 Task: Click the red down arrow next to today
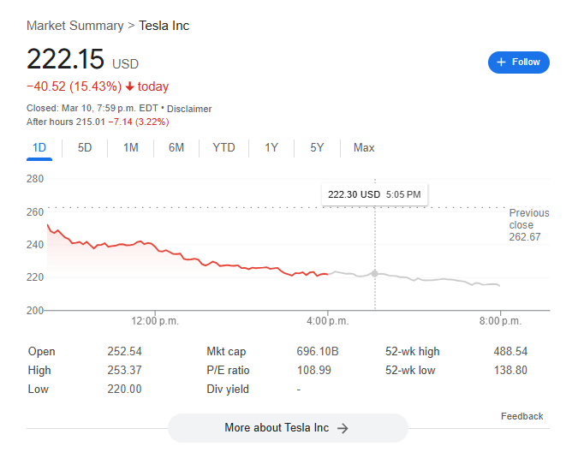coord(129,86)
